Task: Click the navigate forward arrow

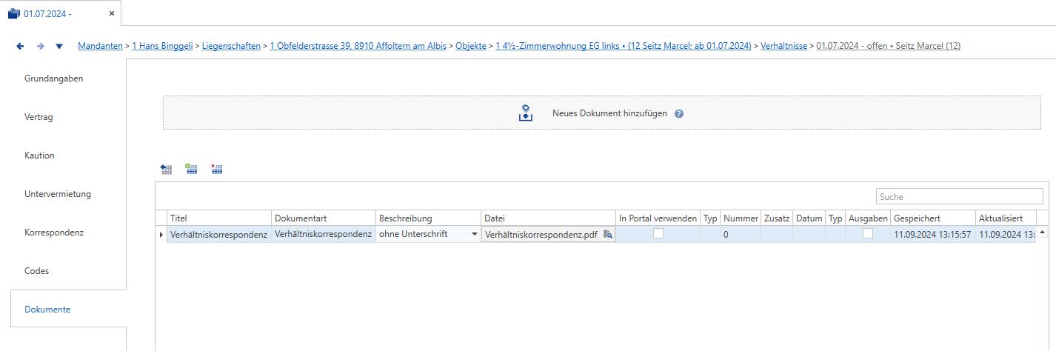Action: pyautogui.click(x=40, y=46)
